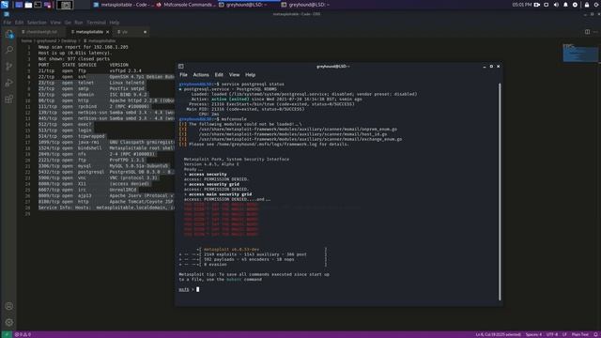This screenshot has width=601, height=338.
Task: Open the Help menu in VS Code
Action: [x=115, y=23]
